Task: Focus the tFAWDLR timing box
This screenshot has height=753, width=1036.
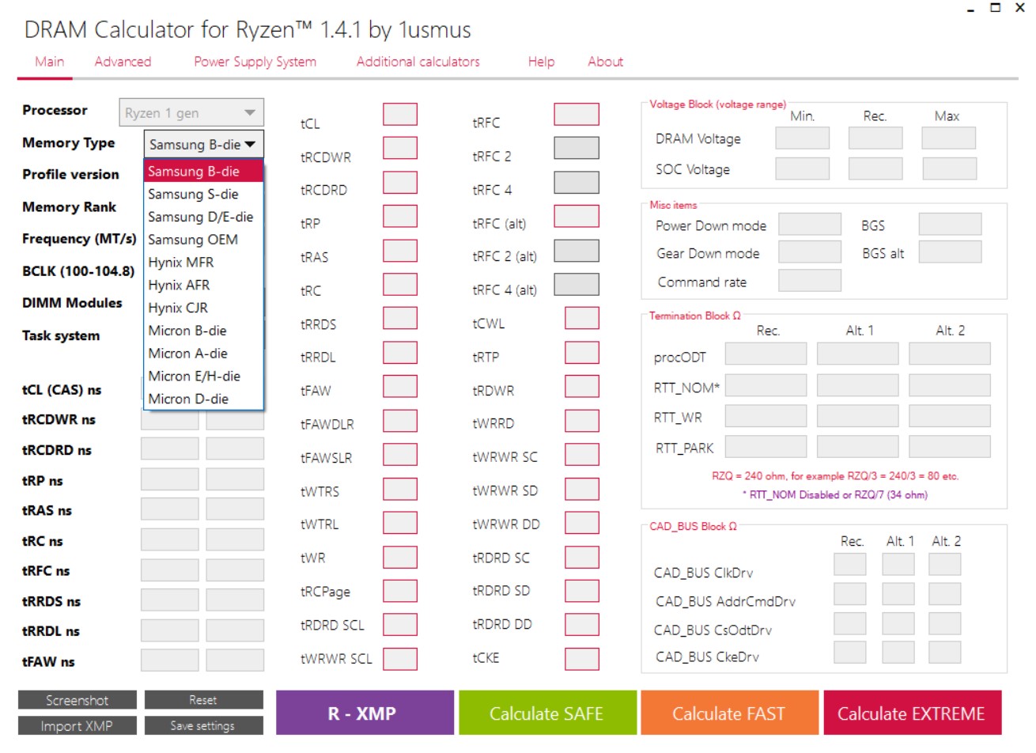Action: click(x=400, y=420)
